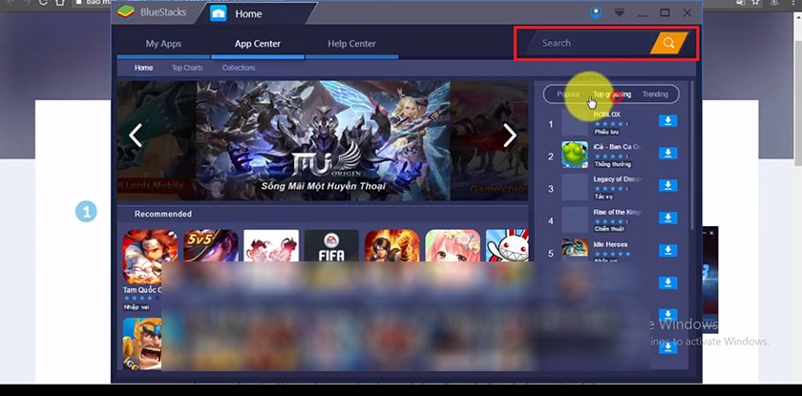The image size is (802, 396).
Task: Click the orange search magnifier button
Action: (x=668, y=43)
